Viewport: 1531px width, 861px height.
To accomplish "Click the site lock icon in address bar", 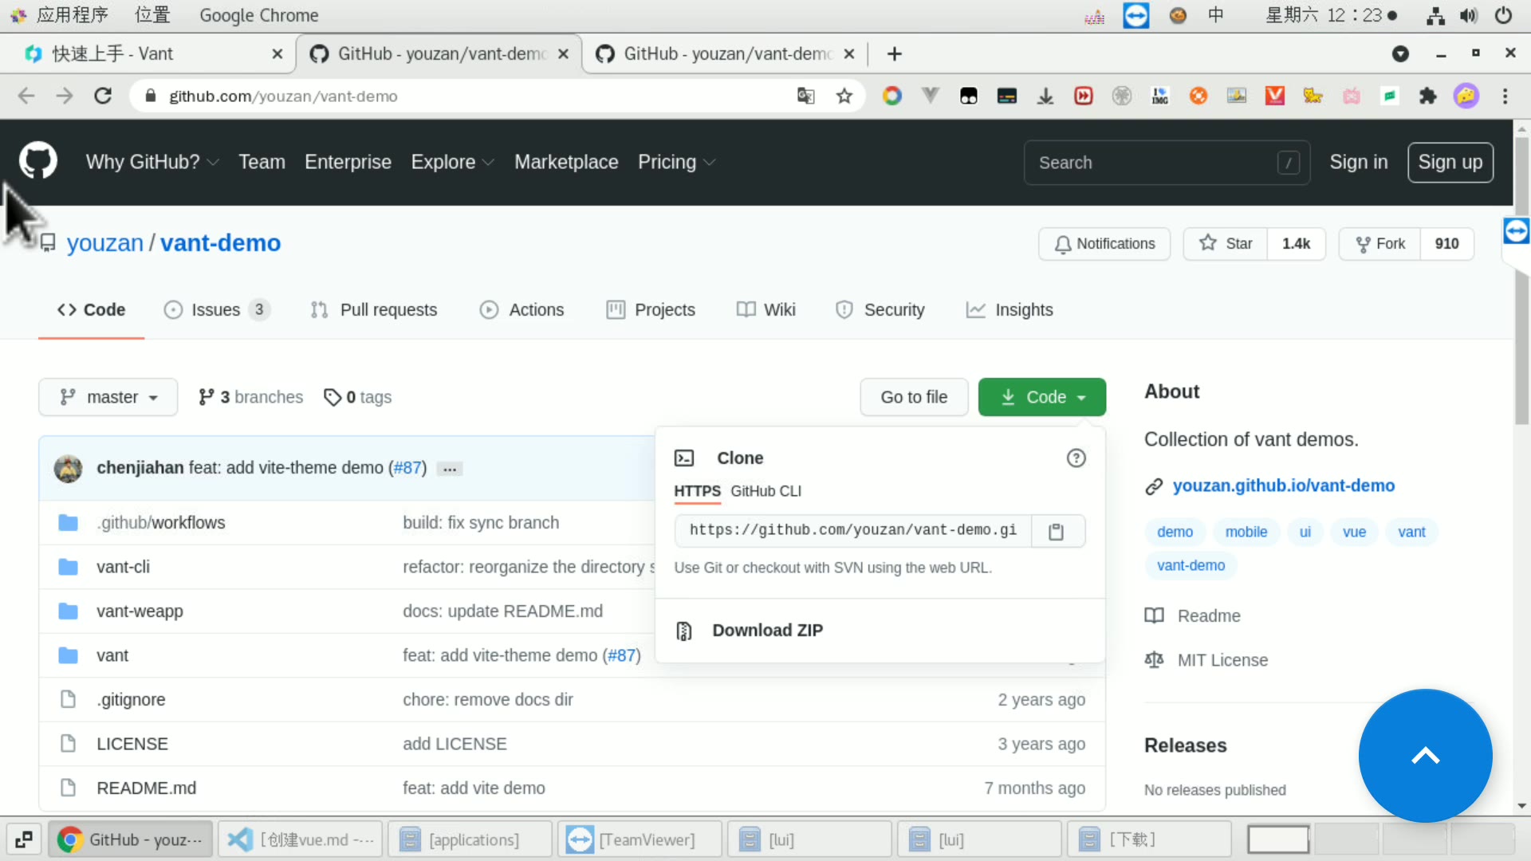I will click(150, 96).
